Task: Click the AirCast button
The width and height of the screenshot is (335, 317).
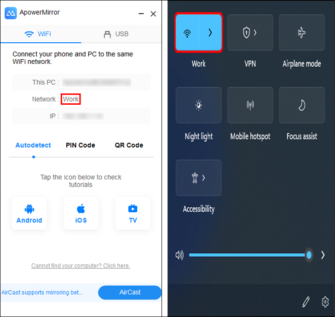Action: [130, 292]
